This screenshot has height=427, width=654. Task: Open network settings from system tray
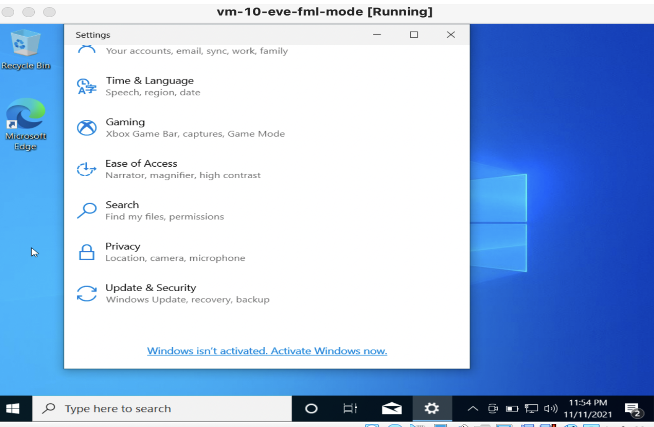531,408
